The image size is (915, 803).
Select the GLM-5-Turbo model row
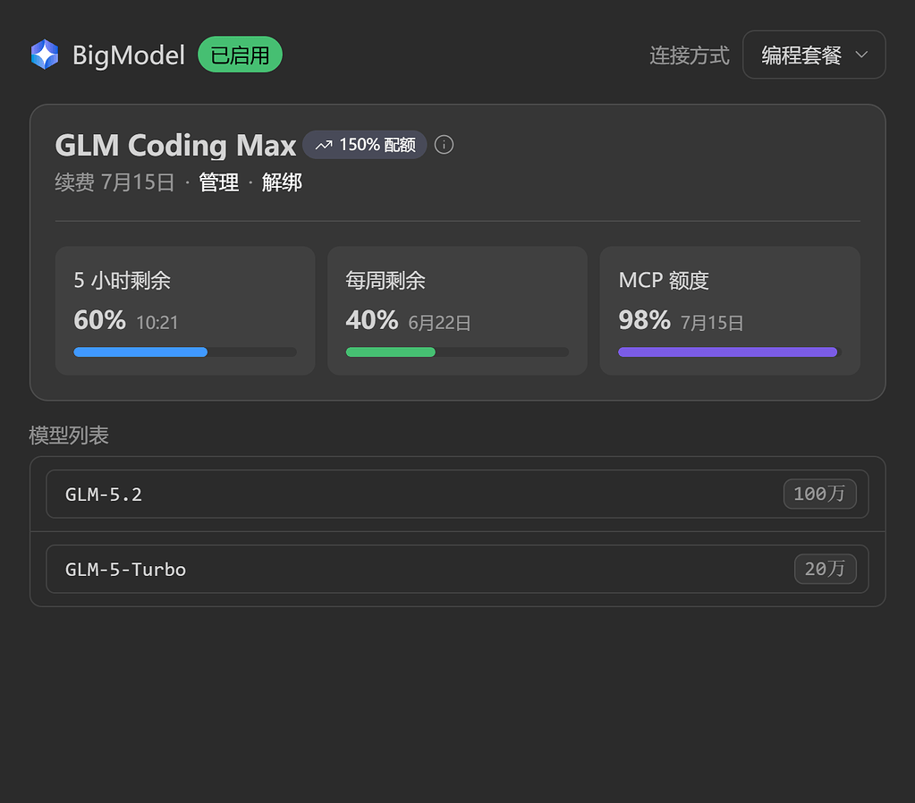(457, 569)
